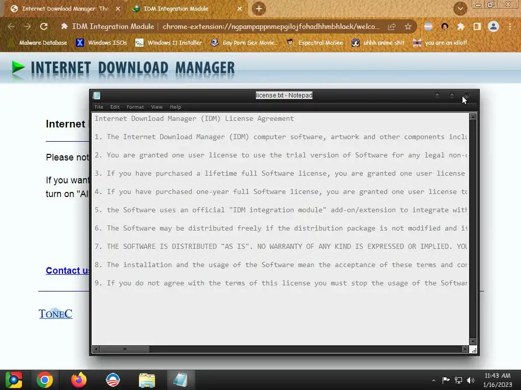
Task: Open File Explorer from the taskbar
Action: [x=147, y=380]
